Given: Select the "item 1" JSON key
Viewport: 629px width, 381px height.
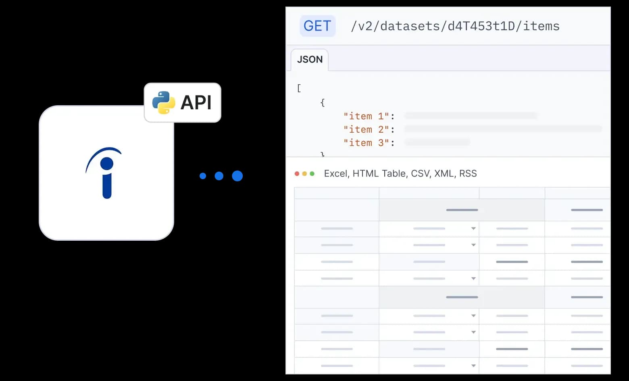Looking at the screenshot, I should click(366, 116).
